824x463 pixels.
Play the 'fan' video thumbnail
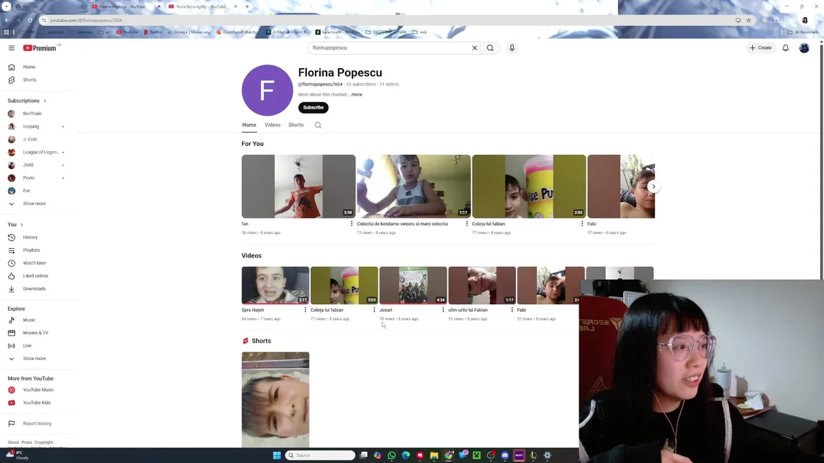[x=298, y=186]
